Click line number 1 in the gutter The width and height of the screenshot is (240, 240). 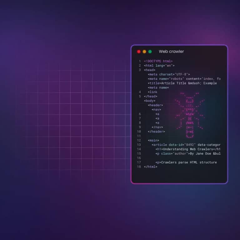[x=140, y=61]
